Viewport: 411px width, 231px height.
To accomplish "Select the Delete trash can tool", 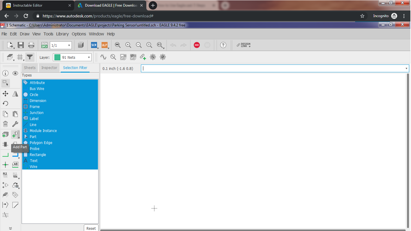I will (x=5, y=124).
